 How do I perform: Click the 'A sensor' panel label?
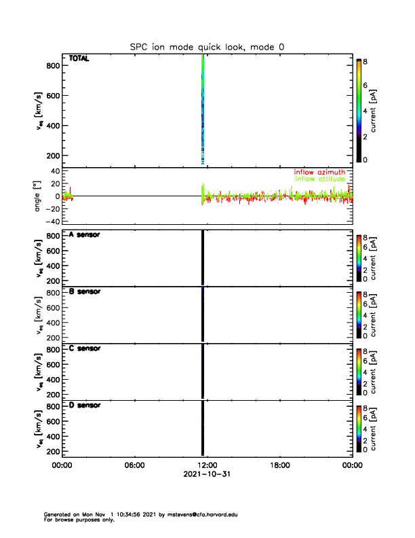85,235
